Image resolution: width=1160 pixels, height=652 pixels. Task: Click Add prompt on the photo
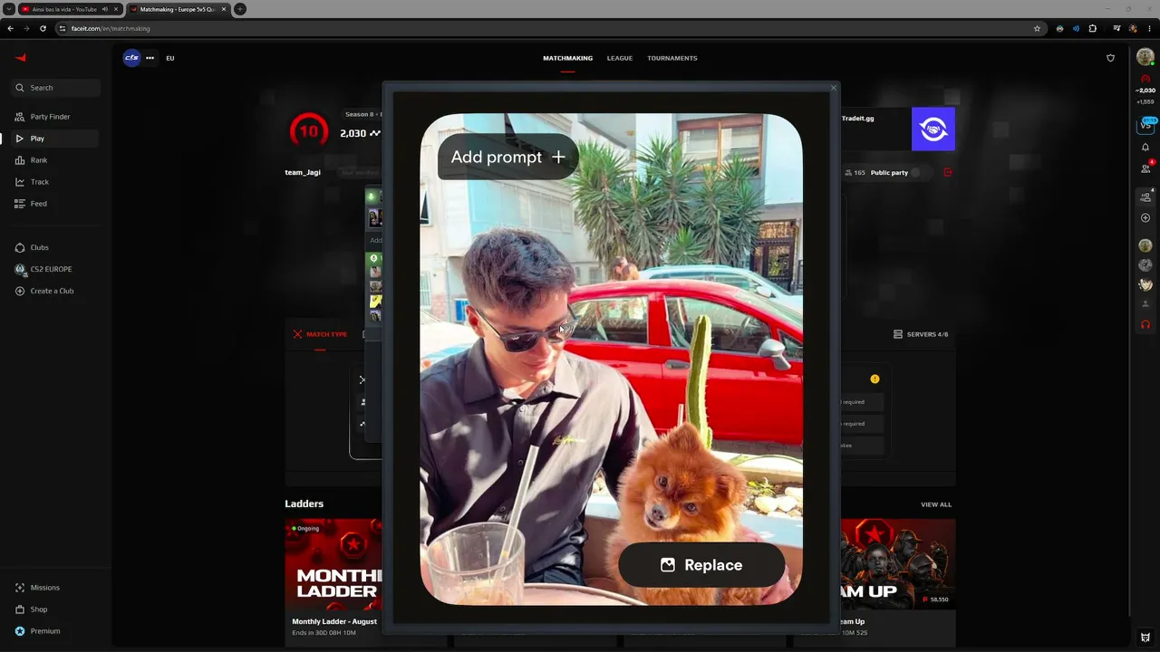[507, 157]
